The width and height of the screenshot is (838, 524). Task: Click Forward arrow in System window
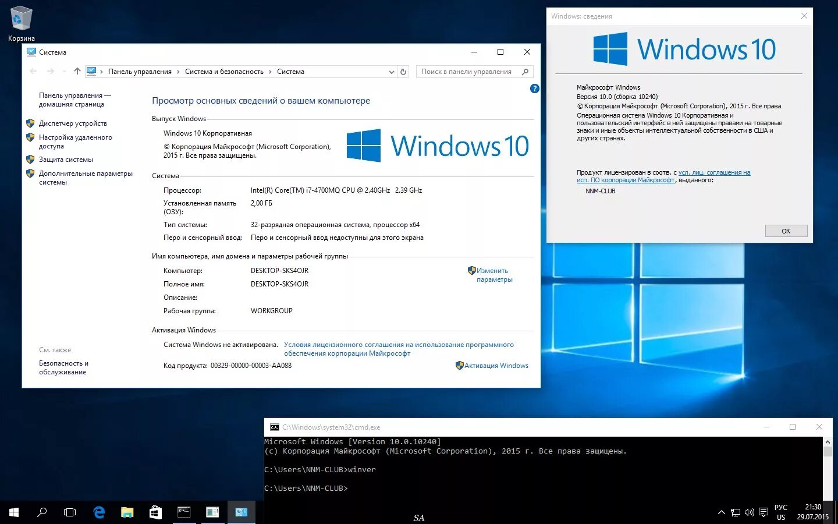click(51, 71)
